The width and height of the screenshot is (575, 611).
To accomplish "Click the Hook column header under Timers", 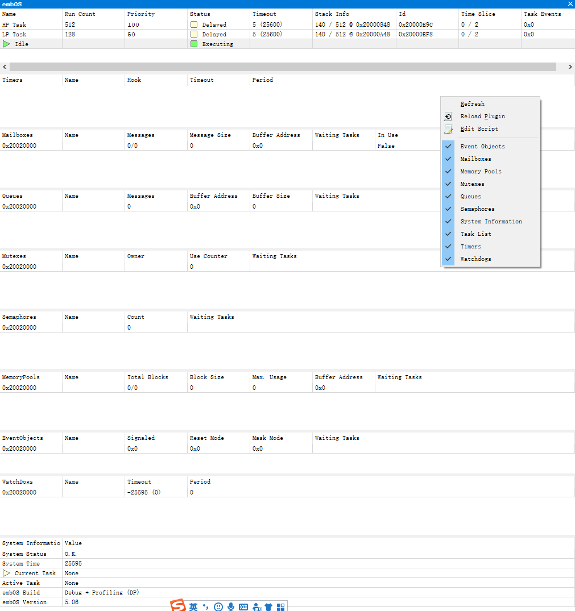I will [x=134, y=80].
